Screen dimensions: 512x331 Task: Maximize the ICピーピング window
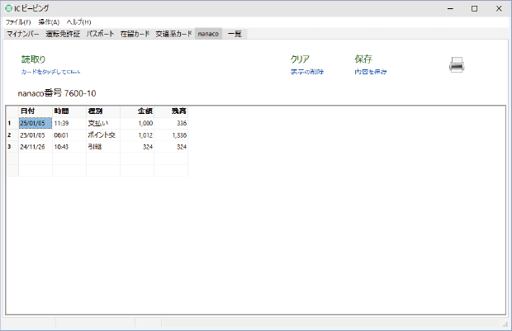[474, 8]
